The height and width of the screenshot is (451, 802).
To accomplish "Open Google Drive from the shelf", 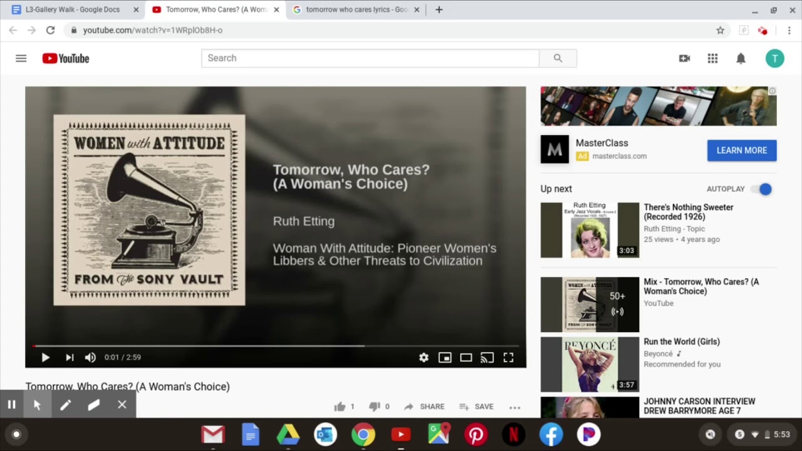I will coord(288,434).
